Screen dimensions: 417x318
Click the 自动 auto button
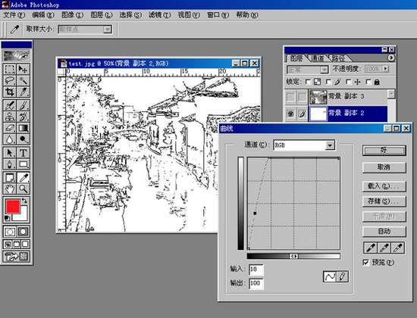[384, 232]
